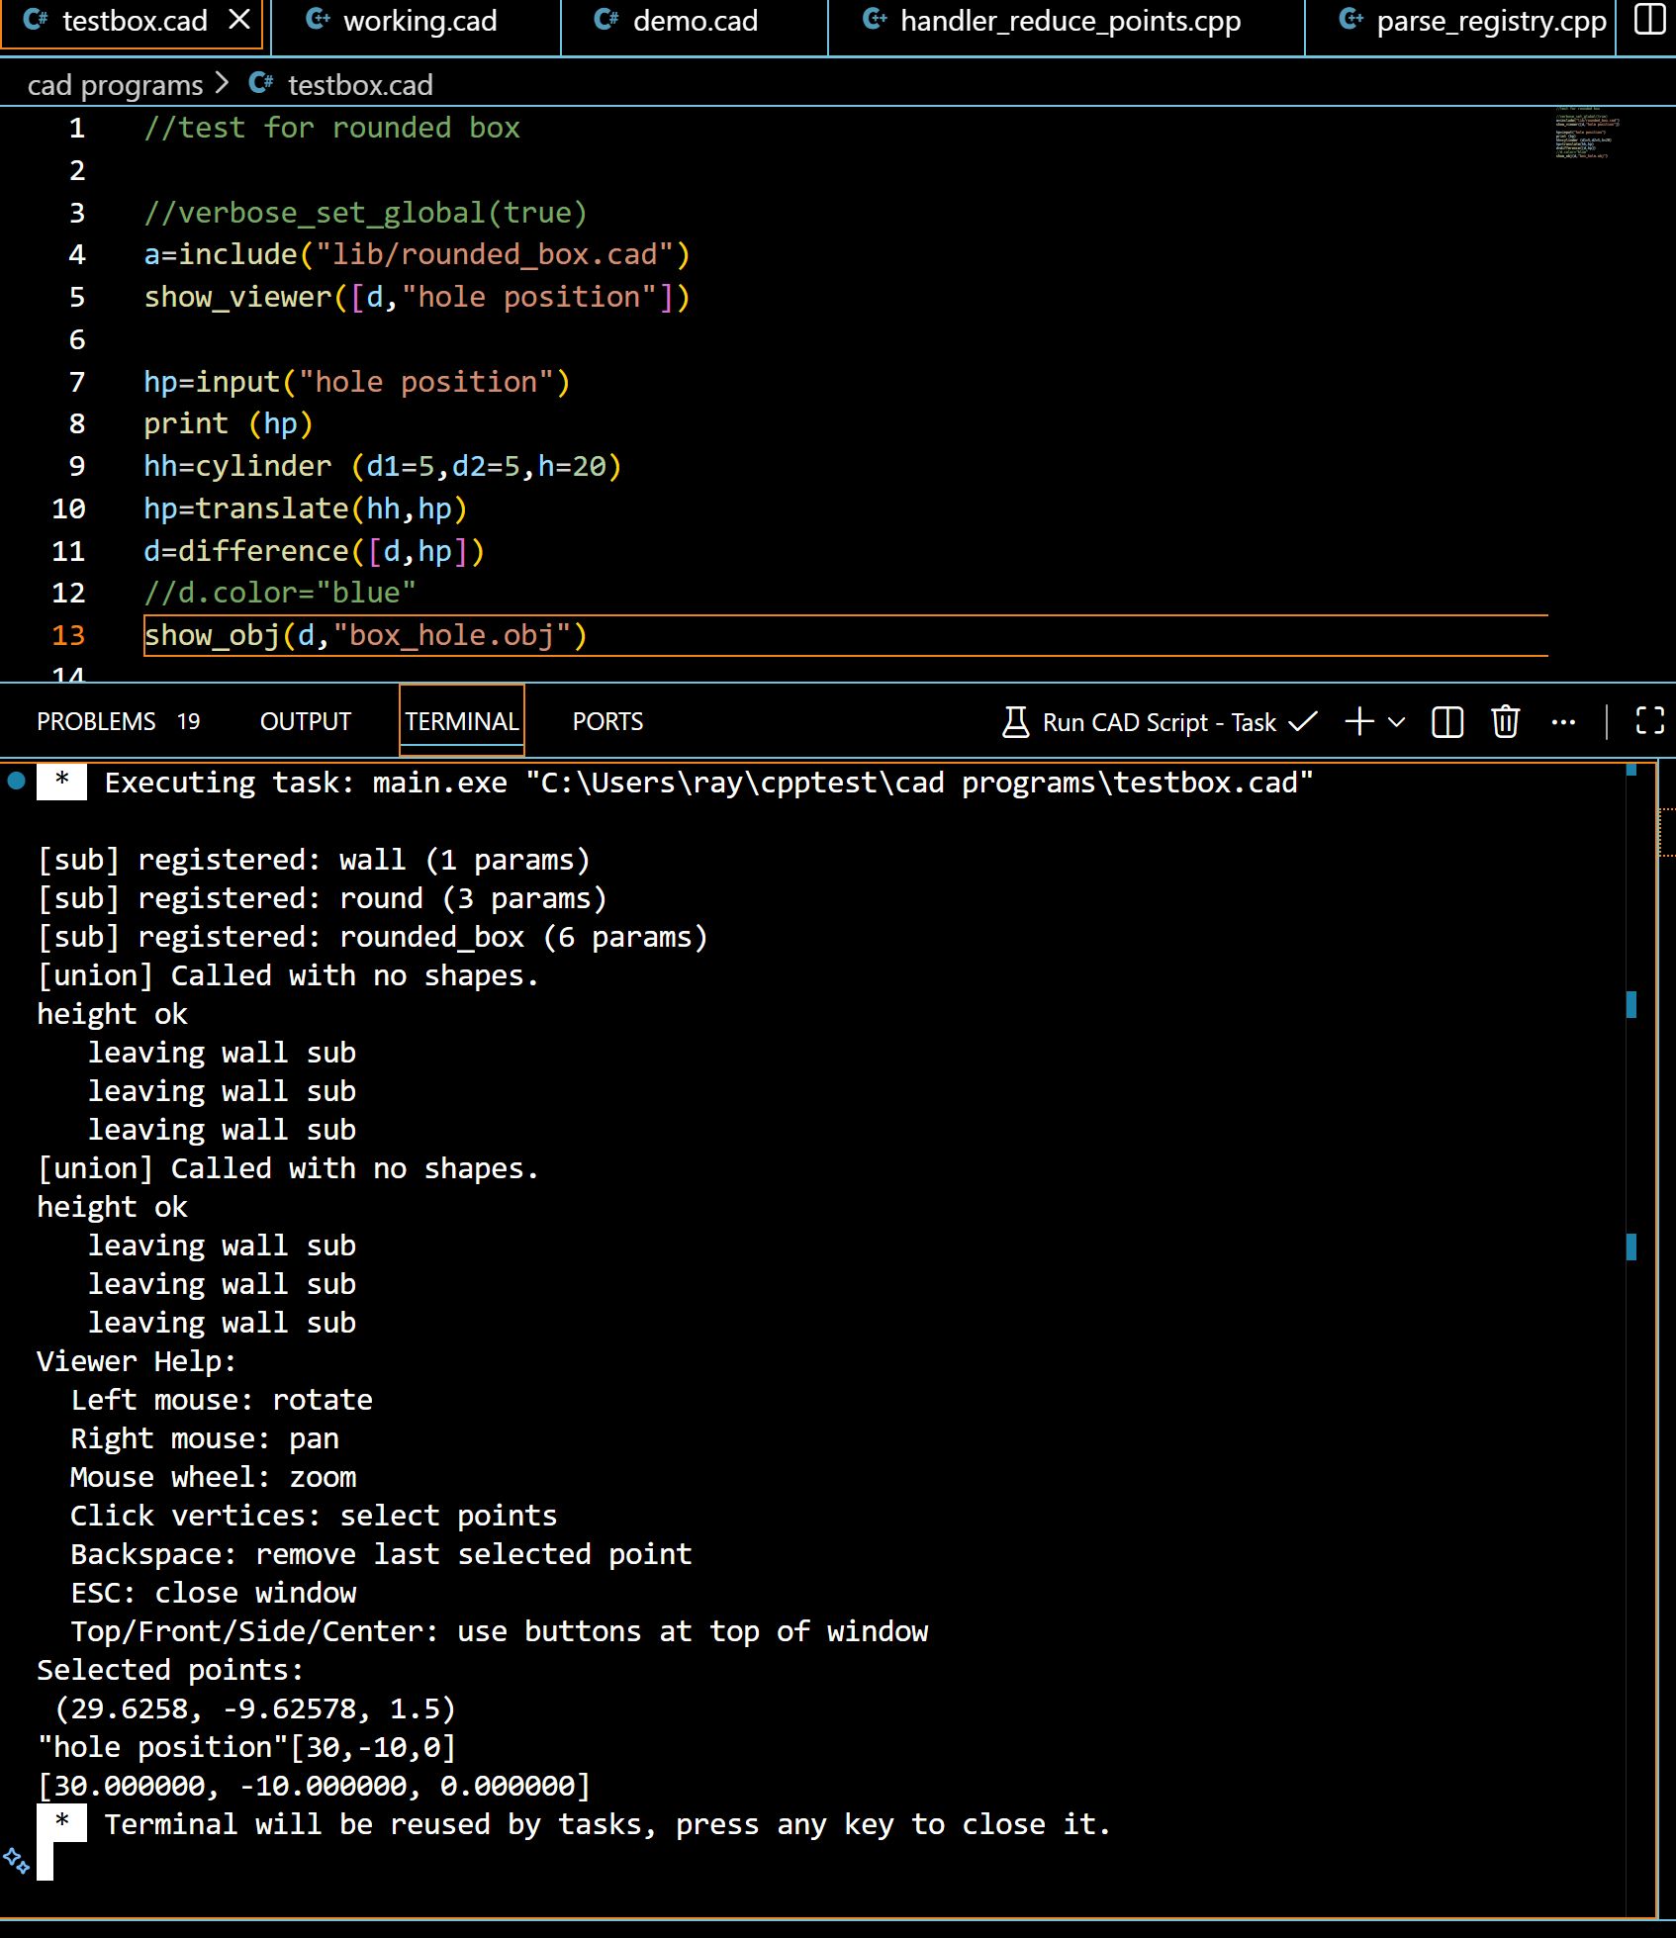
Task: Show the PORTS panel tab
Action: tap(607, 722)
